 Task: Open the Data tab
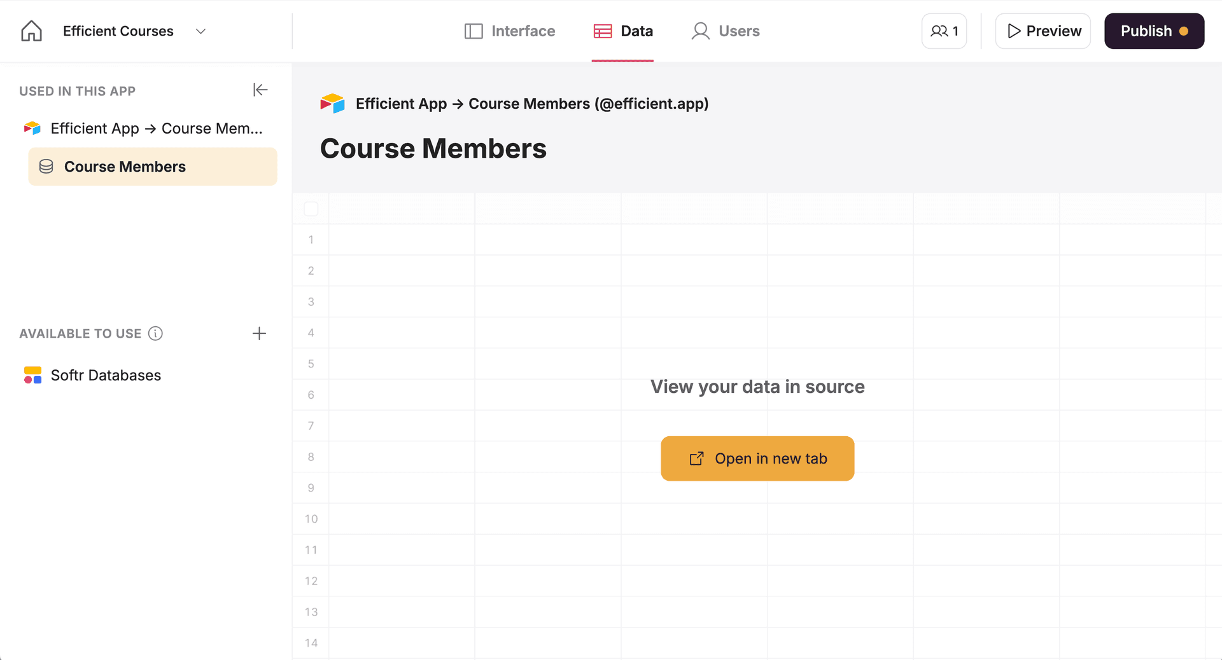pos(623,31)
